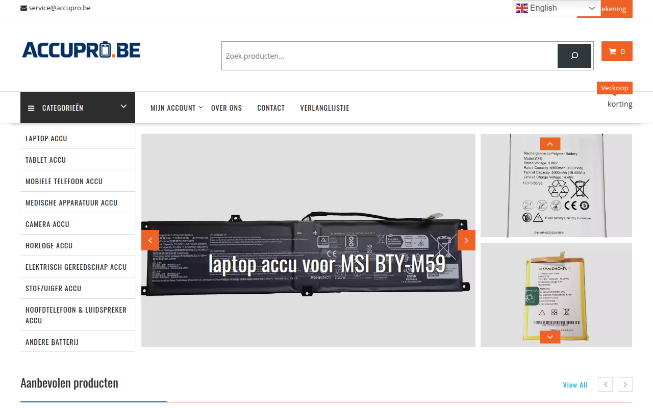Open Verlanglijstje wishlist

[324, 108]
